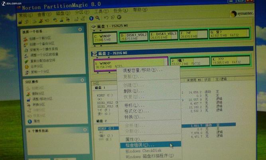
Task: Click the 创建一个新分区 task link
Action: (x=40, y=38)
